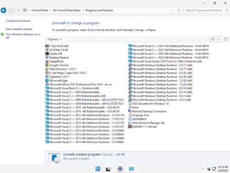Click the Google Chrome icon in list
This screenshot has height=173, width=230.
tap(47, 65)
